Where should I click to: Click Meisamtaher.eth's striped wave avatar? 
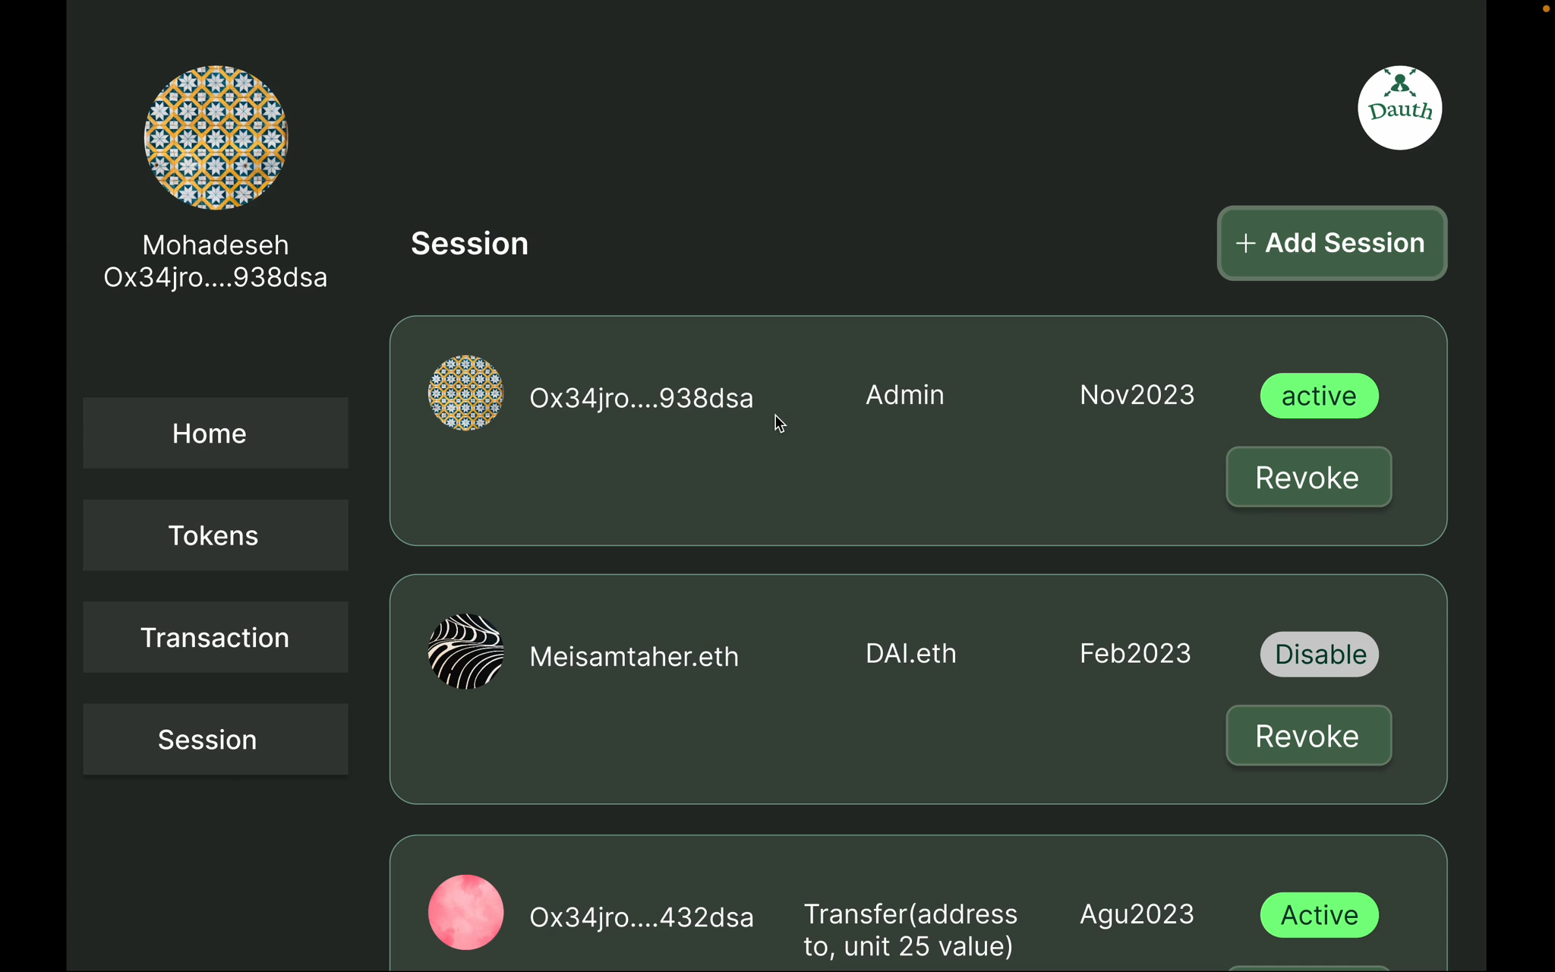[465, 652]
